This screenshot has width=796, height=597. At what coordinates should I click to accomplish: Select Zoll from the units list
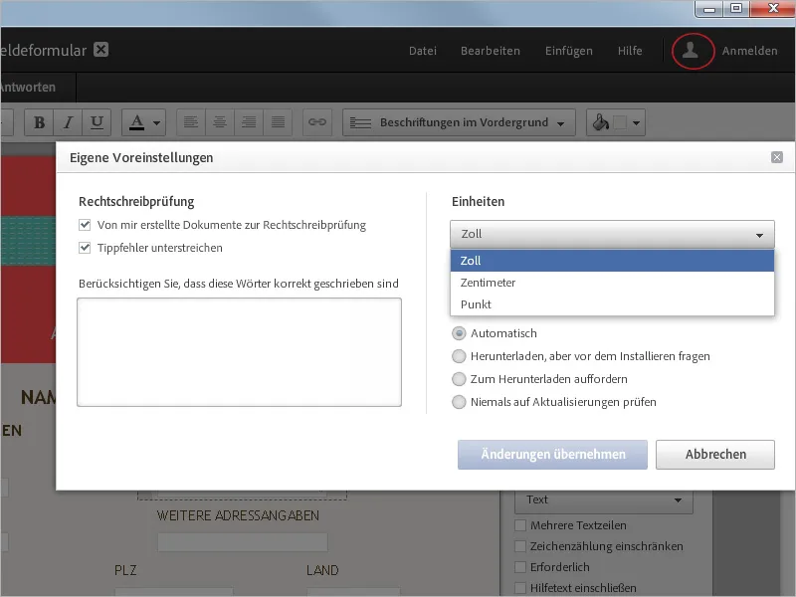tap(612, 261)
